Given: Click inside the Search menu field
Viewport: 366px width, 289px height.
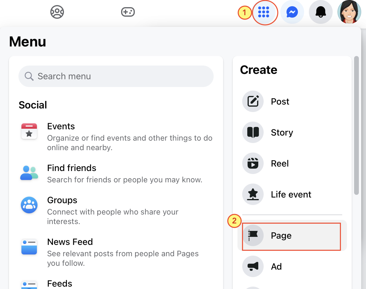Looking at the screenshot, I should tap(116, 76).
